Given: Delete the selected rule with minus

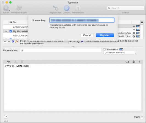Looking at the screenshot, I should pos(74,42).
